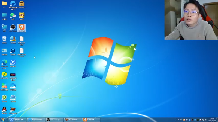This screenshot has width=218, height=122.
Task: Open the taskbar clock showing 23:08
Action: pyautogui.click(x=212, y=120)
